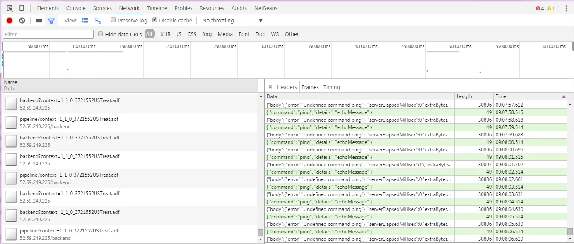Stop recording with the red record button
Screen dimensions: 574x244
click(10, 20)
